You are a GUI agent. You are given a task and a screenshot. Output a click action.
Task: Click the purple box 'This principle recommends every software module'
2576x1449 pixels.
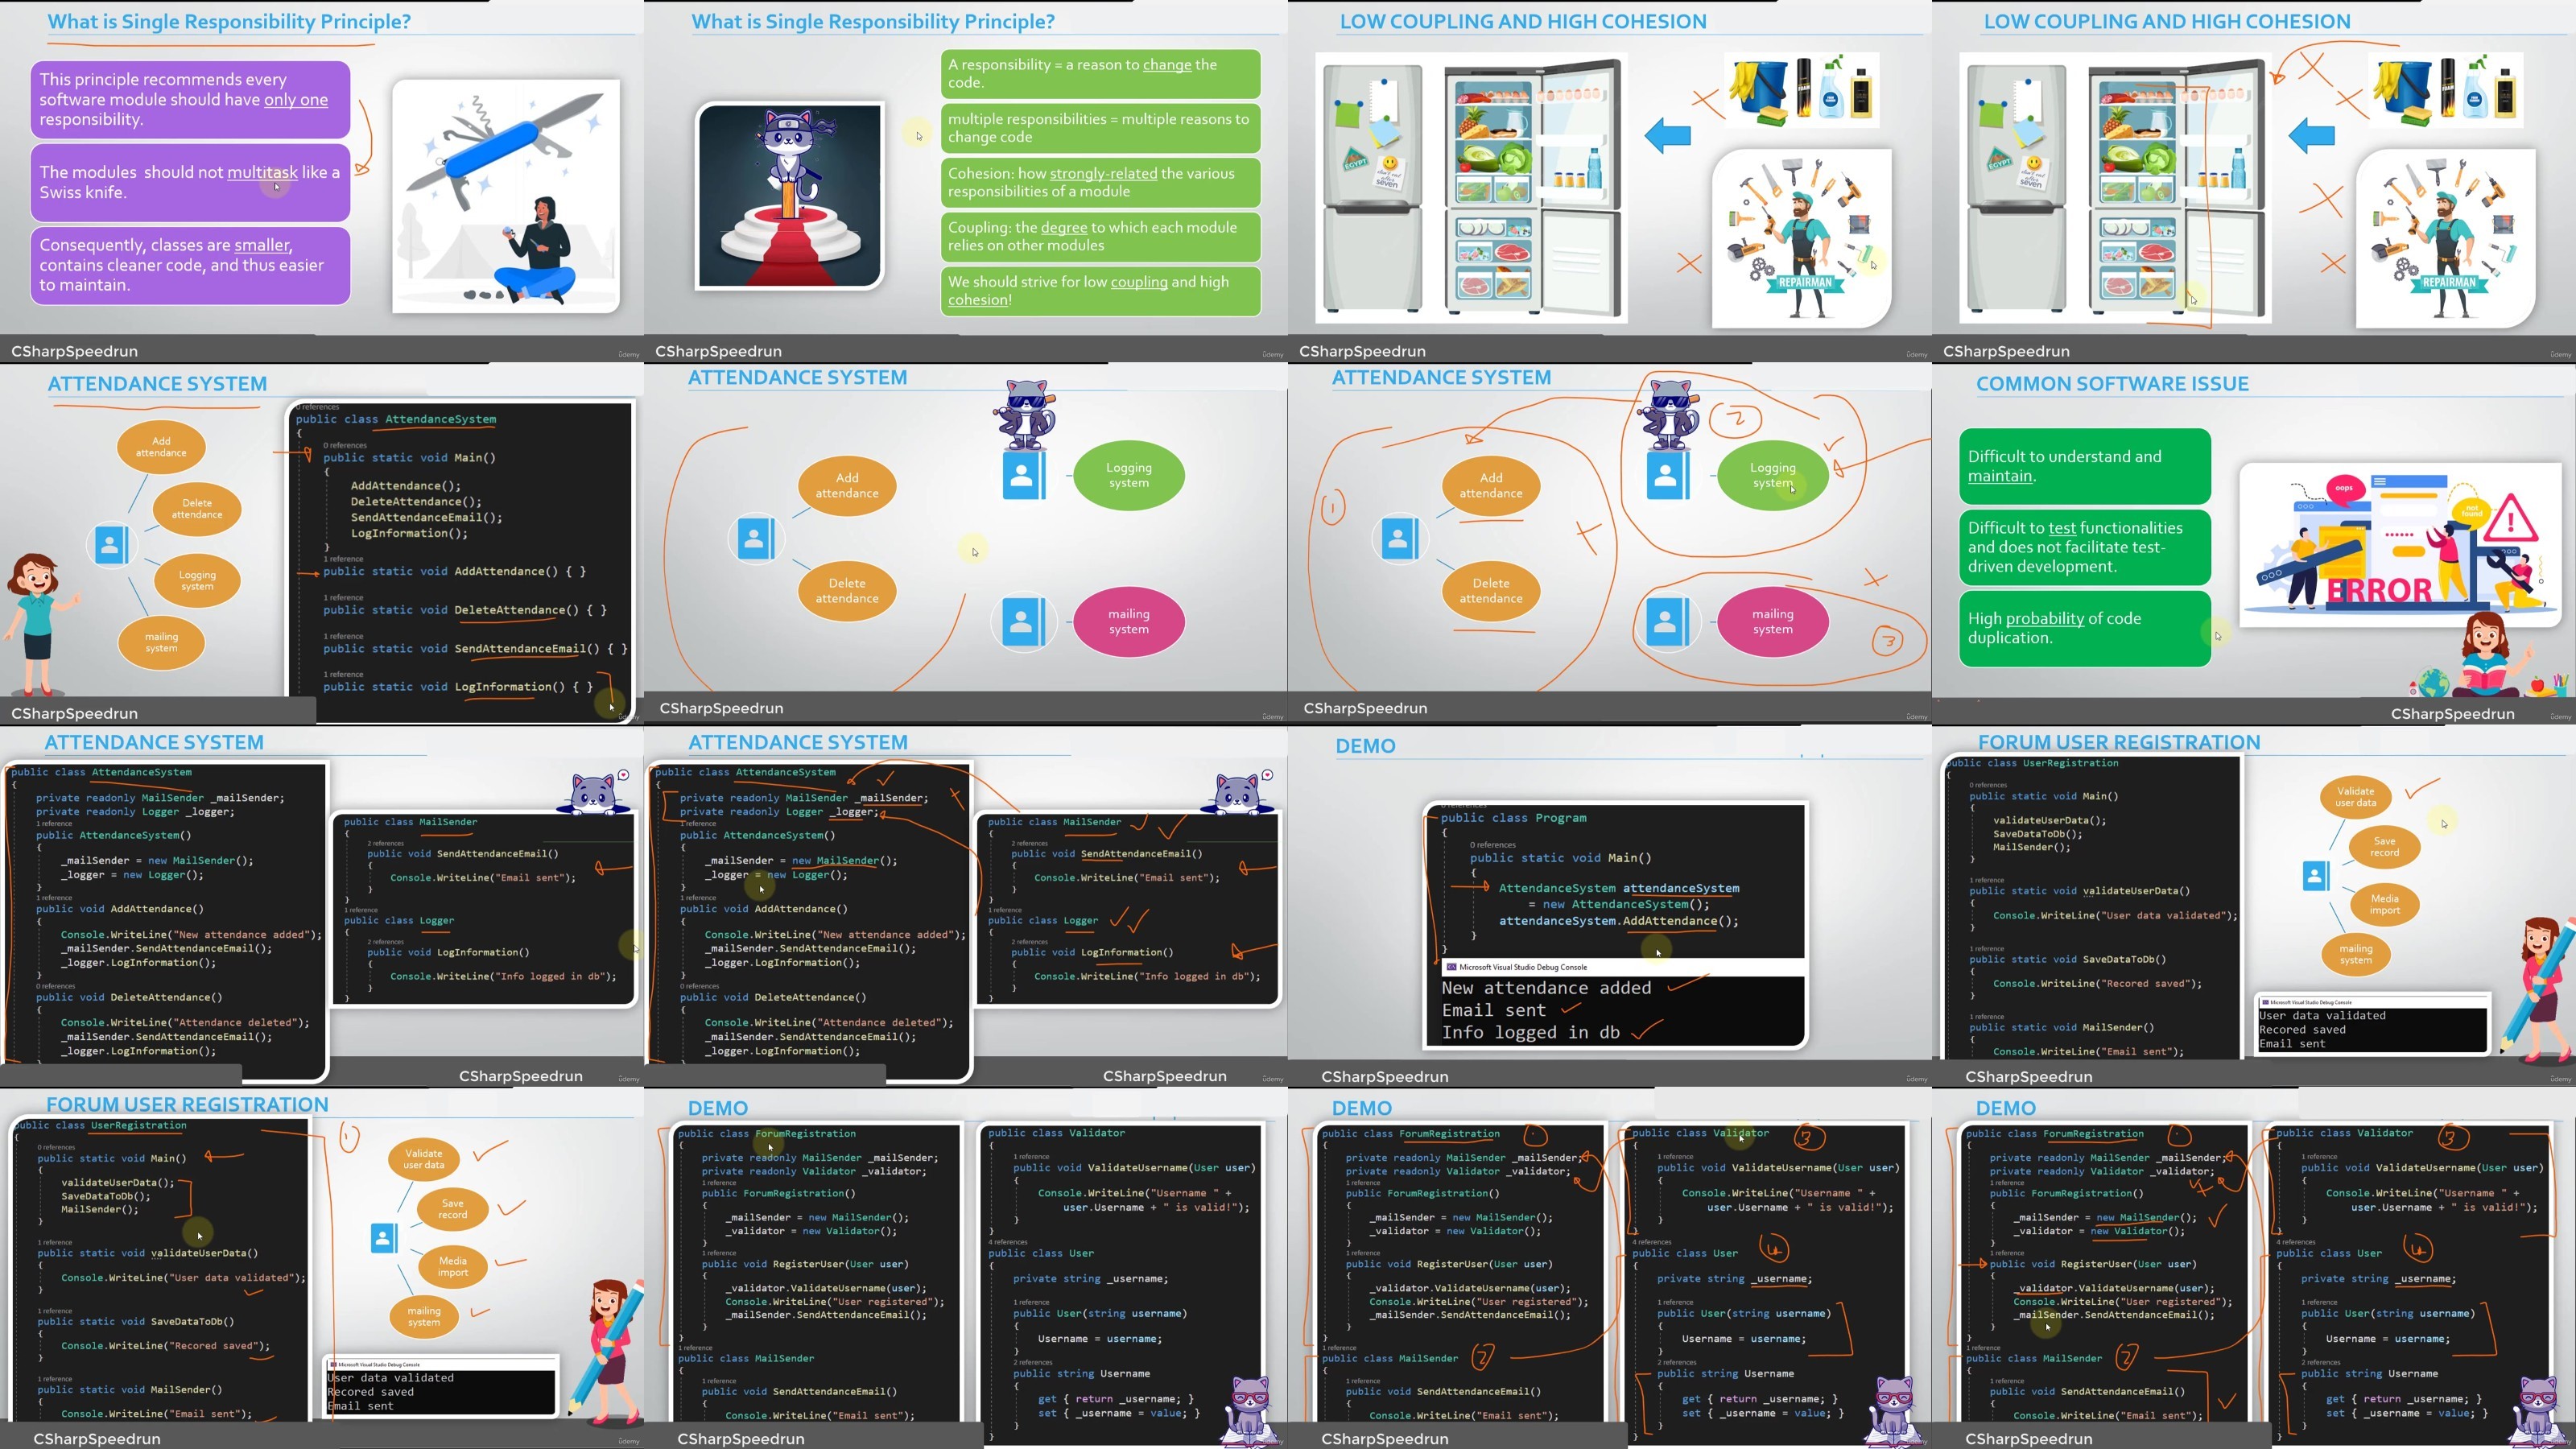pos(190,99)
